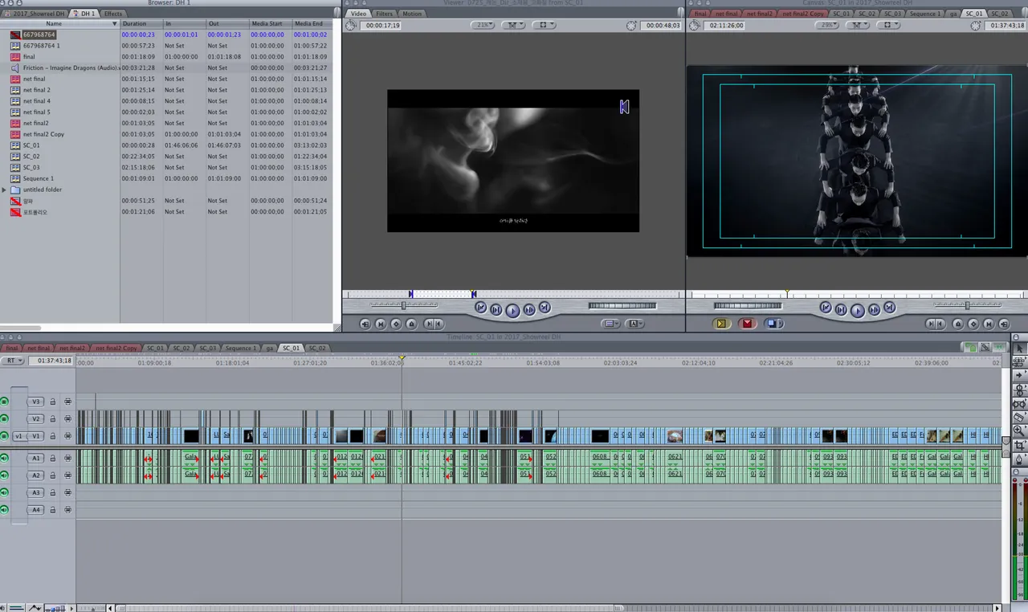Open Canvas zoom percentage dropdown

click(x=827, y=25)
